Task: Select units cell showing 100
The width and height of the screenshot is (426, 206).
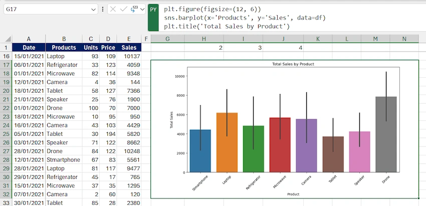Action: click(91, 108)
